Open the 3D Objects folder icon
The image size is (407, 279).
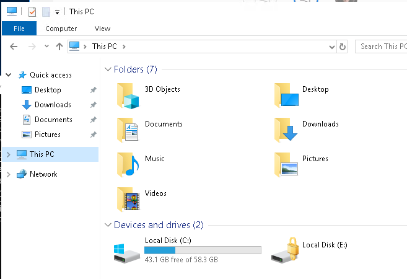pyautogui.click(x=129, y=95)
